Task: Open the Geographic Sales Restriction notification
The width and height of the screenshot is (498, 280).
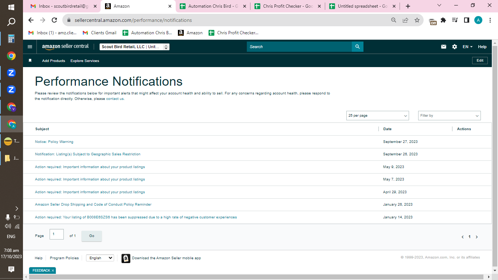Action: coord(87,154)
